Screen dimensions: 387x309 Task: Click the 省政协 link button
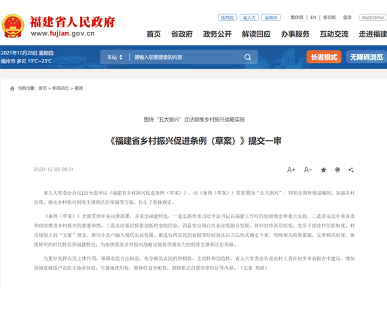click(x=271, y=18)
